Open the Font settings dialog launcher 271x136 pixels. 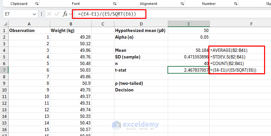(x=115, y=4)
